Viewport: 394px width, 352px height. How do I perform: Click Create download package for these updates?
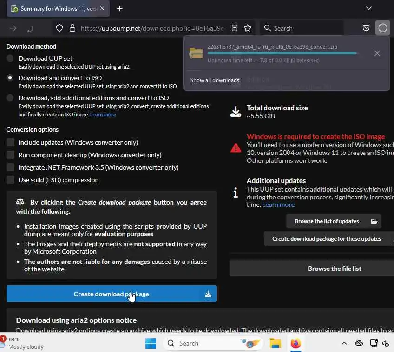[x=328, y=239]
